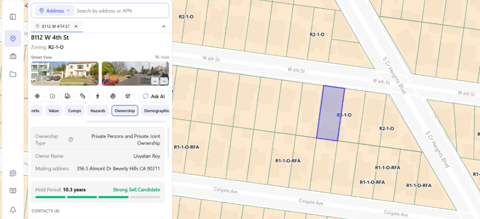The height and width of the screenshot is (219, 480).
Task: Open the book guide icon in sidebar
Action: 13,191
